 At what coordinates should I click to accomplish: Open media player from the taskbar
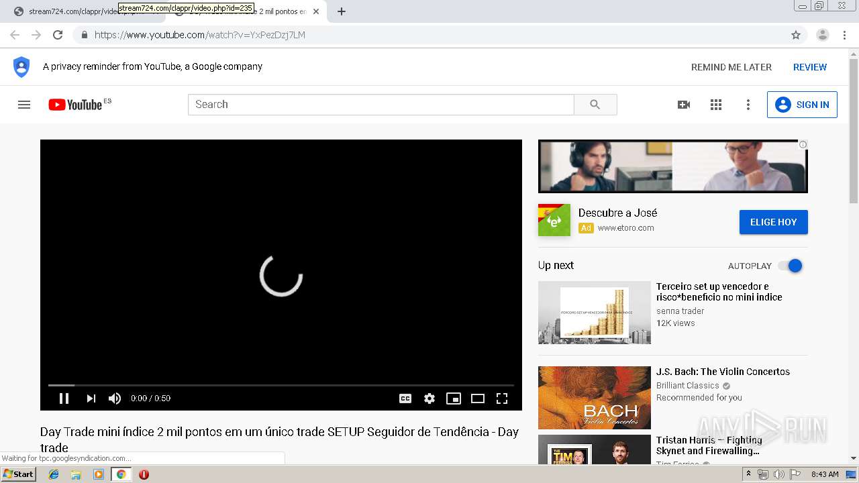click(99, 474)
